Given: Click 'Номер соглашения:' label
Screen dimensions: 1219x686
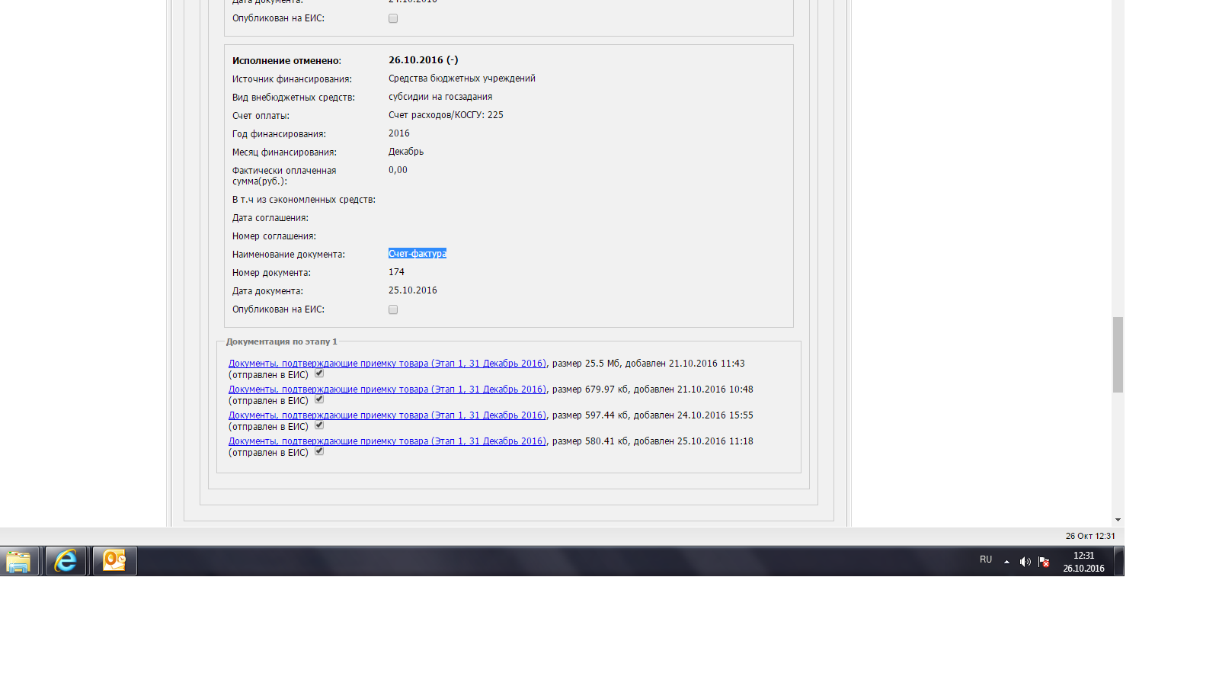Looking at the screenshot, I should 274,236.
